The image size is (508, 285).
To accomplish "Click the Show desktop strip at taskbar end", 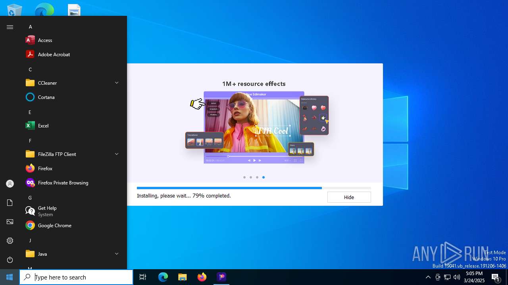I will (507, 277).
